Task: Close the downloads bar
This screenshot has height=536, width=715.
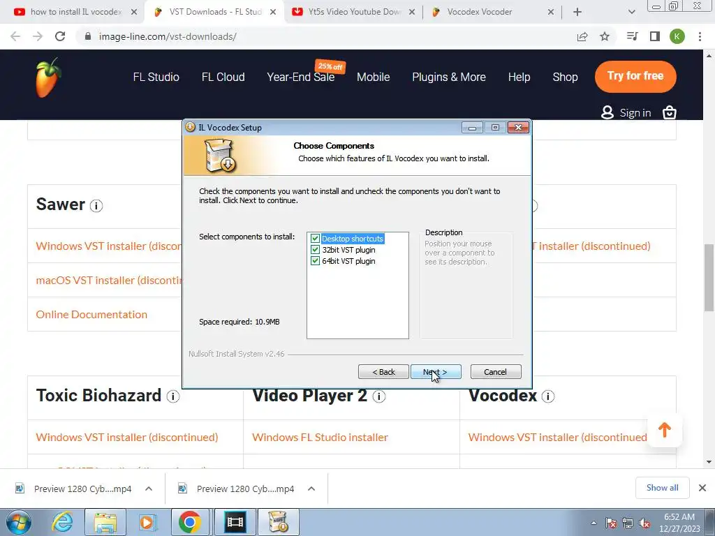Action: [702, 488]
